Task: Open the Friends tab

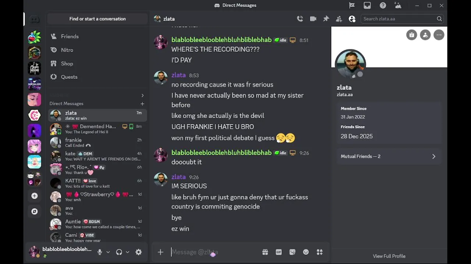Action: tap(70, 36)
